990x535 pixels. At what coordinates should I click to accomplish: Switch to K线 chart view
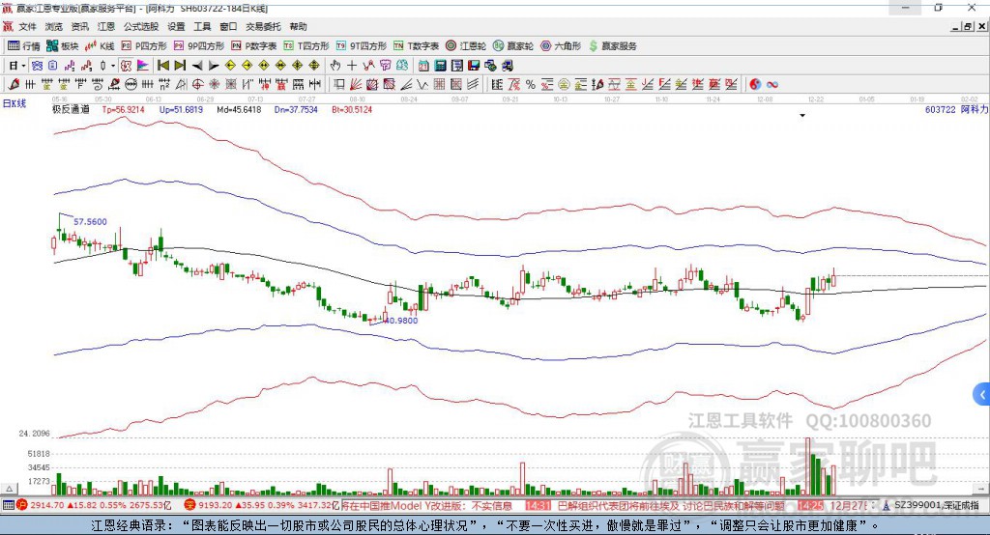click(x=100, y=46)
